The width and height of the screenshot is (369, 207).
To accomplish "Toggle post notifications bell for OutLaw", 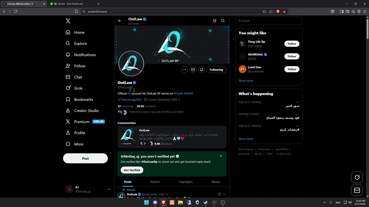I will click(201, 70).
